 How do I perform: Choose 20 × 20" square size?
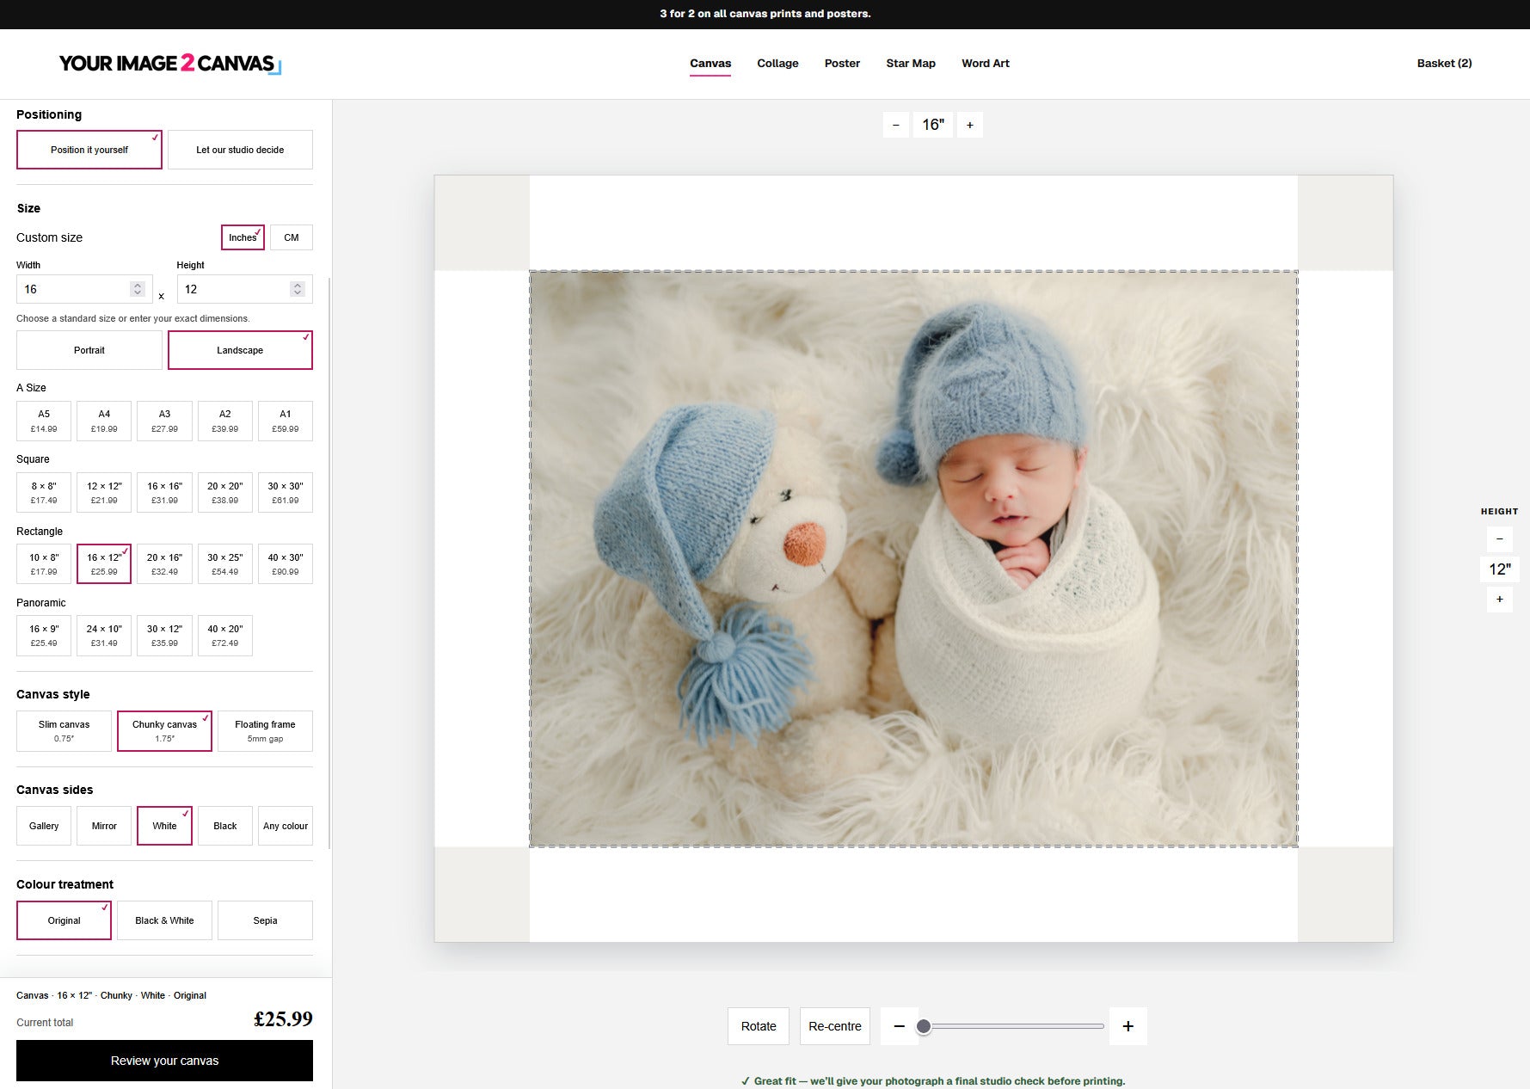pyautogui.click(x=225, y=493)
